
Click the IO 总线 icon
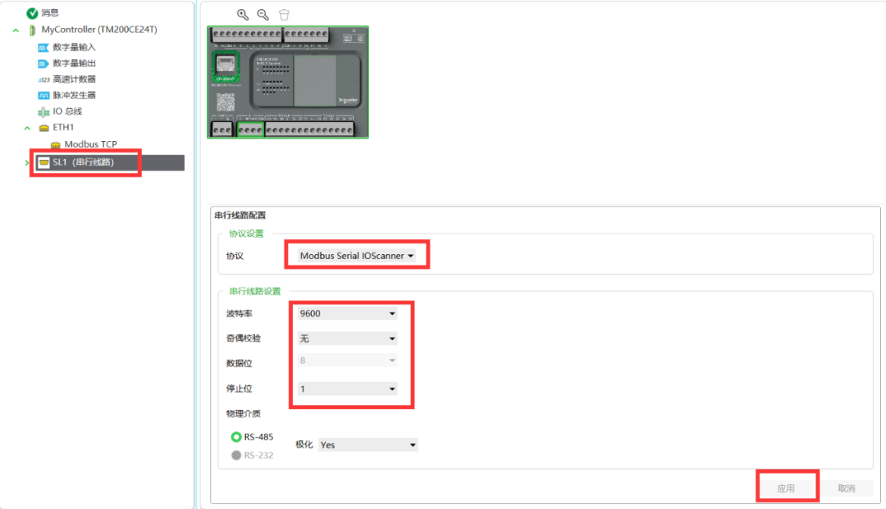point(43,111)
